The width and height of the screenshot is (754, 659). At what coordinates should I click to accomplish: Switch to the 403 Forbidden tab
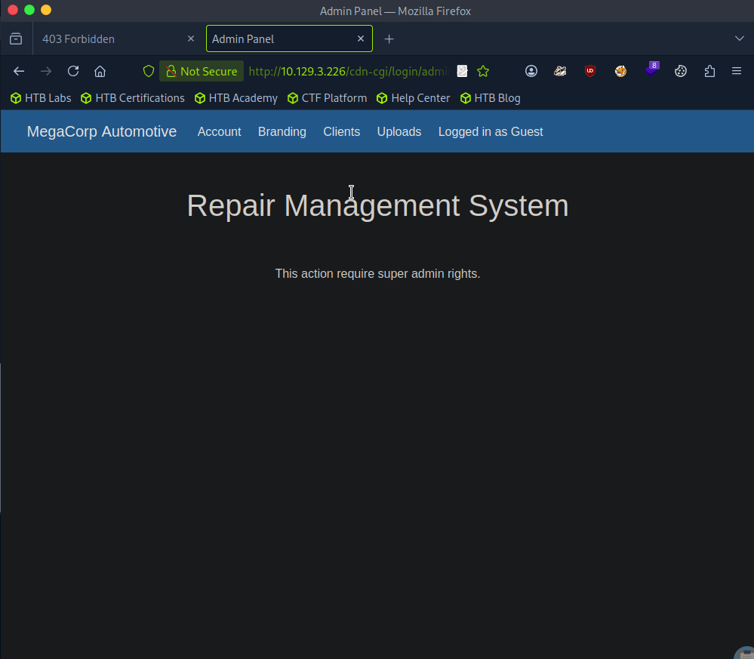[x=109, y=38]
